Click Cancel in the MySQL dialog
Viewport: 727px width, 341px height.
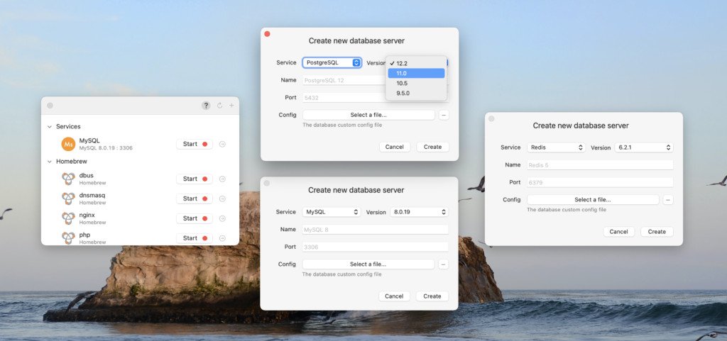coord(394,296)
